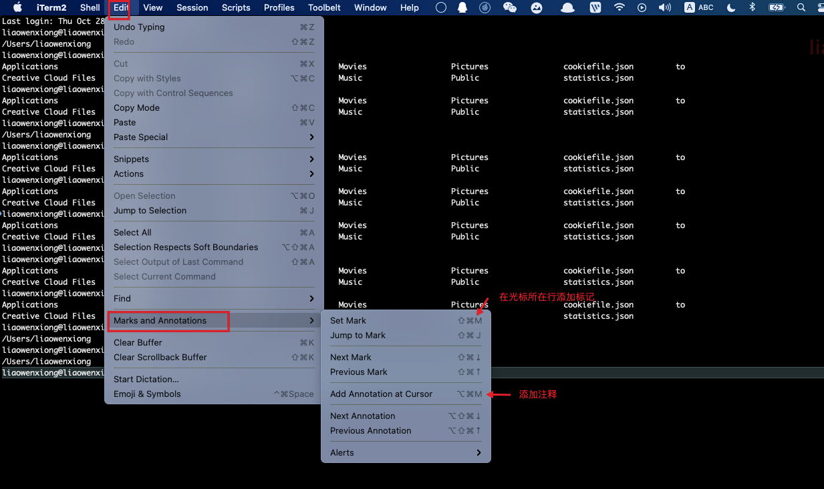The width and height of the screenshot is (824, 489).
Task: Open the iTerm2 application menu
Action: [51, 7]
